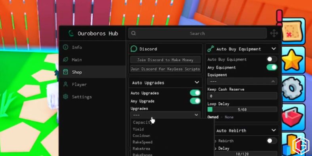Open the yellow star game button
Viewport: 312px width, 156px height.
click(292, 60)
